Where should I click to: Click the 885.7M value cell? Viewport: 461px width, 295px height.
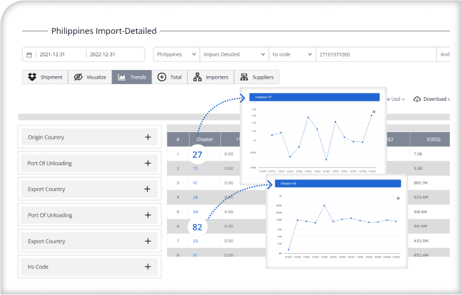tap(420, 183)
